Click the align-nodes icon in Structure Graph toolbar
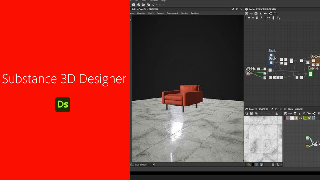 [x=265, y=14]
